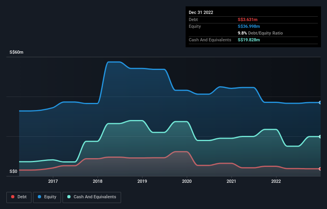Click the 2019 x-axis label
This screenshot has height=209, width=327.
tap(142, 181)
